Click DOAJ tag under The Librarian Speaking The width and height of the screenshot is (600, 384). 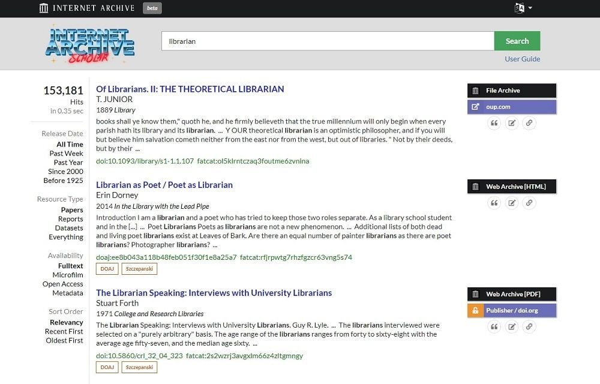pyautogui.click(x=107, y=367)
